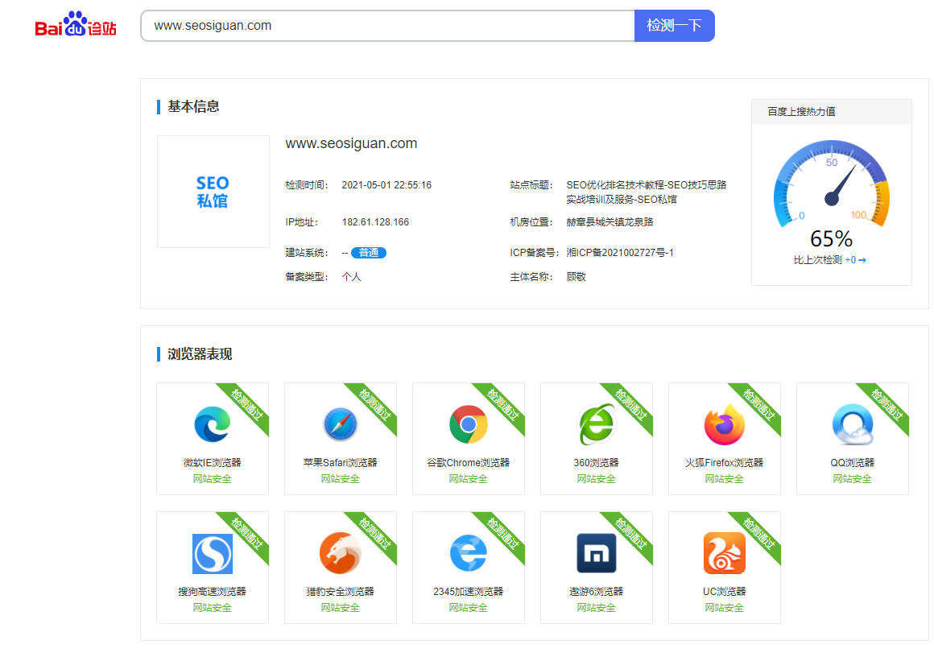The image size is (934, 653).
Task: Click the 检测通过 ribbon on the 遨游6 card
Action: tap(632, 533)
